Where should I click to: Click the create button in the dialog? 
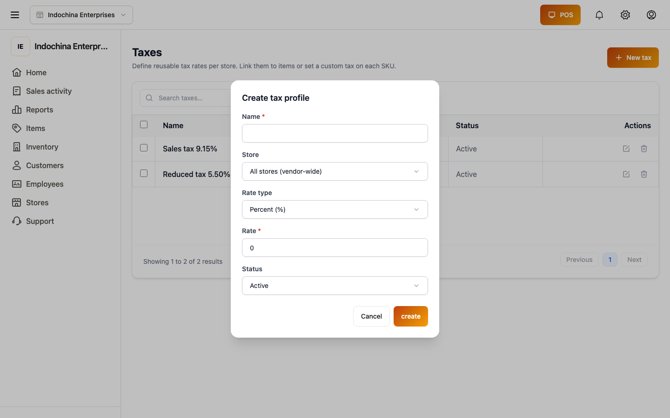(411, 316)
